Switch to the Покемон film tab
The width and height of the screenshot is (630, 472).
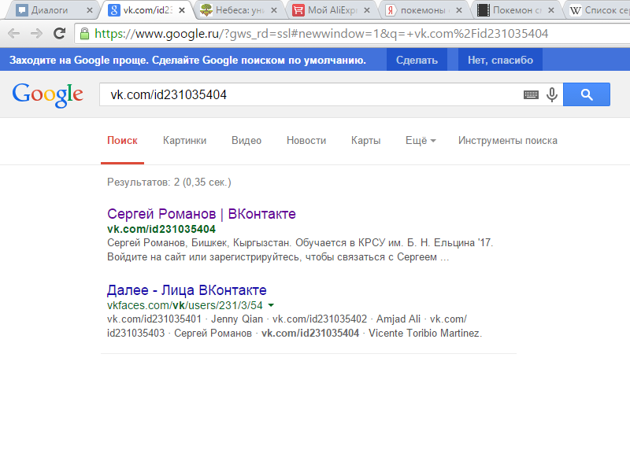coord(517,10)
